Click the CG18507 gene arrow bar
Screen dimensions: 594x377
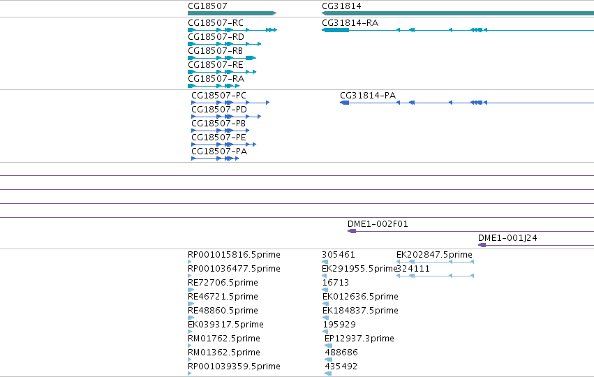(x=232, y=13)
